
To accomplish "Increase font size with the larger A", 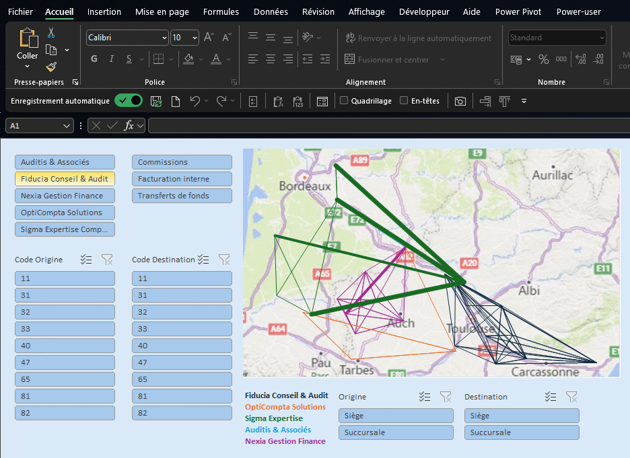I will pos(209,38).
